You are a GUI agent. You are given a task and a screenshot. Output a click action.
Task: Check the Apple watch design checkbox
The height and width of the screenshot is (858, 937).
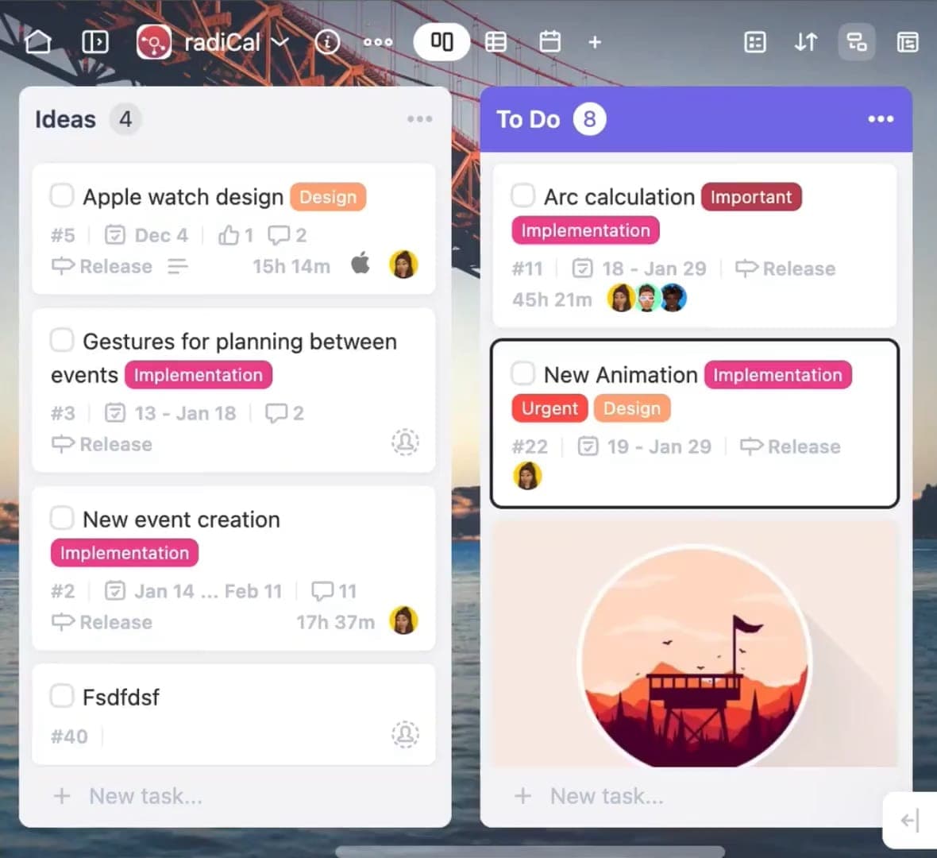point(62,195)
